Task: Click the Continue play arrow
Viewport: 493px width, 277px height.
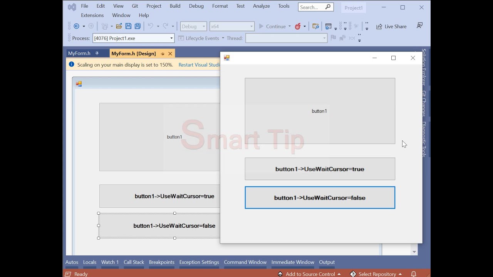Action: 261,26
